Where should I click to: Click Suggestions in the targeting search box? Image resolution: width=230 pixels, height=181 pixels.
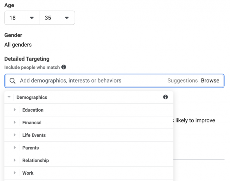[182, 81]
